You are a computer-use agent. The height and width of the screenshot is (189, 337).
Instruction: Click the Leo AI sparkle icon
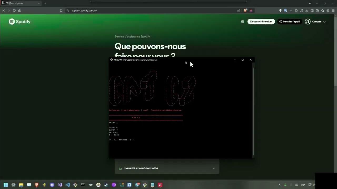(323, 10)
